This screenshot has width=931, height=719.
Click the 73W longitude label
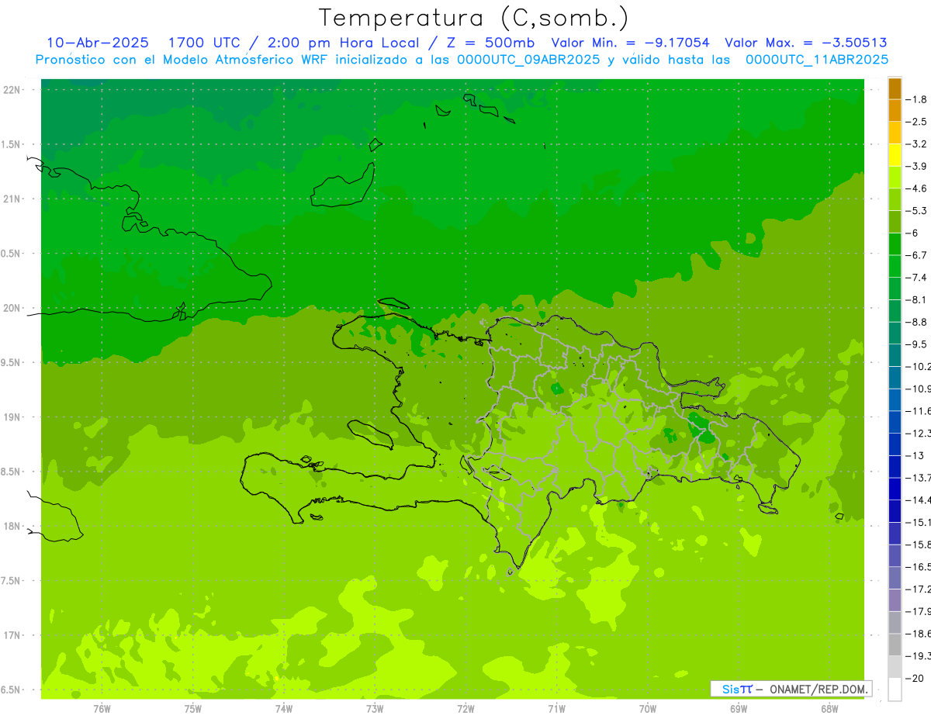[375, 708]
